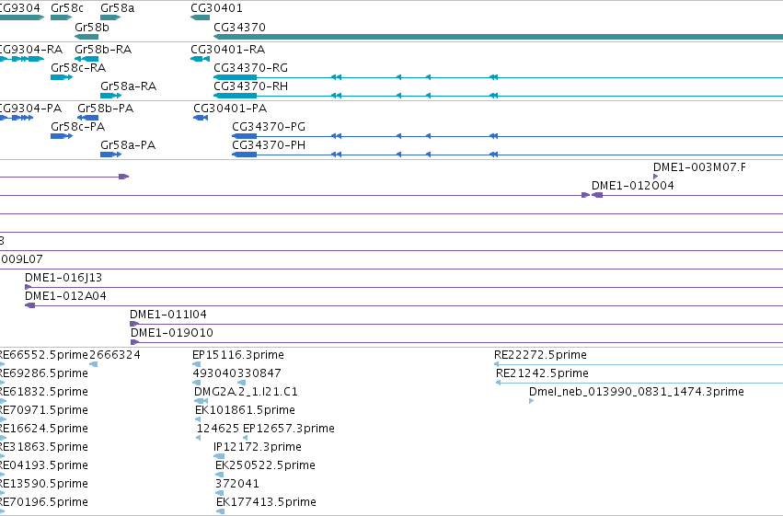Click the Gr58c-RA transcript label
Viewport: 783px width, 516px height.
pos(78,68)
